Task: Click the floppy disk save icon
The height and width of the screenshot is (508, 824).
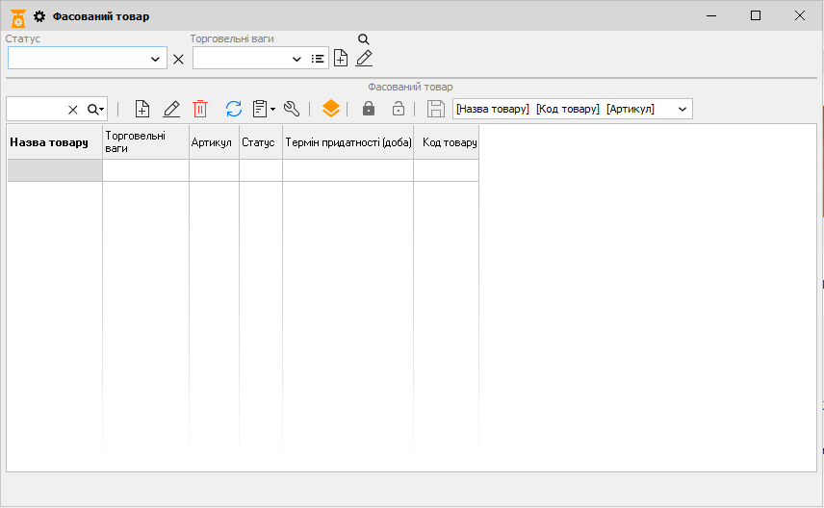Action: (x=436, y=109)
